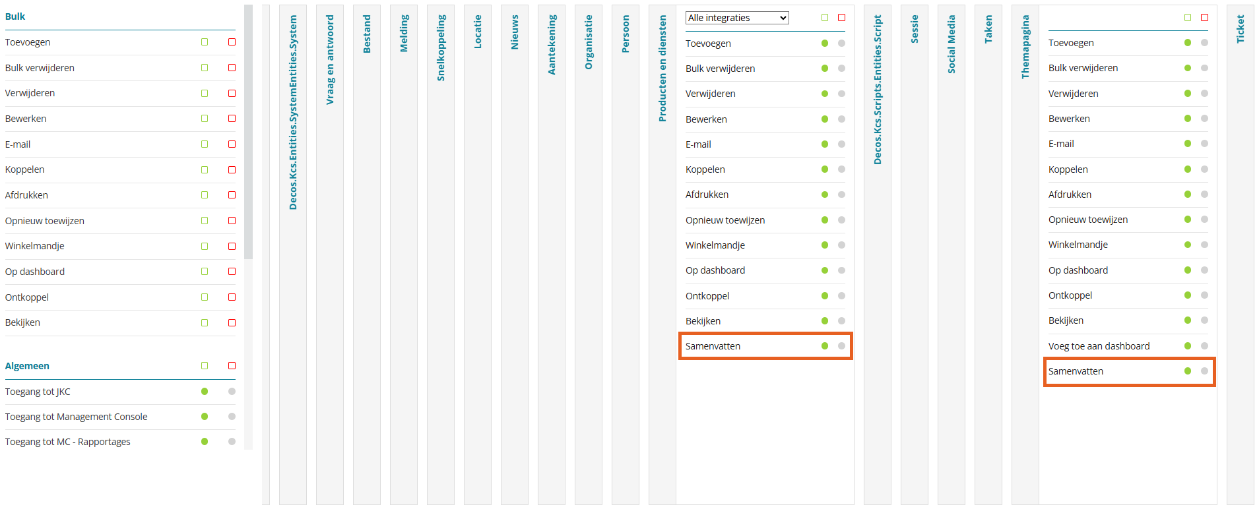Set grey dot for Toegang tot Management Console

point(232,417)
